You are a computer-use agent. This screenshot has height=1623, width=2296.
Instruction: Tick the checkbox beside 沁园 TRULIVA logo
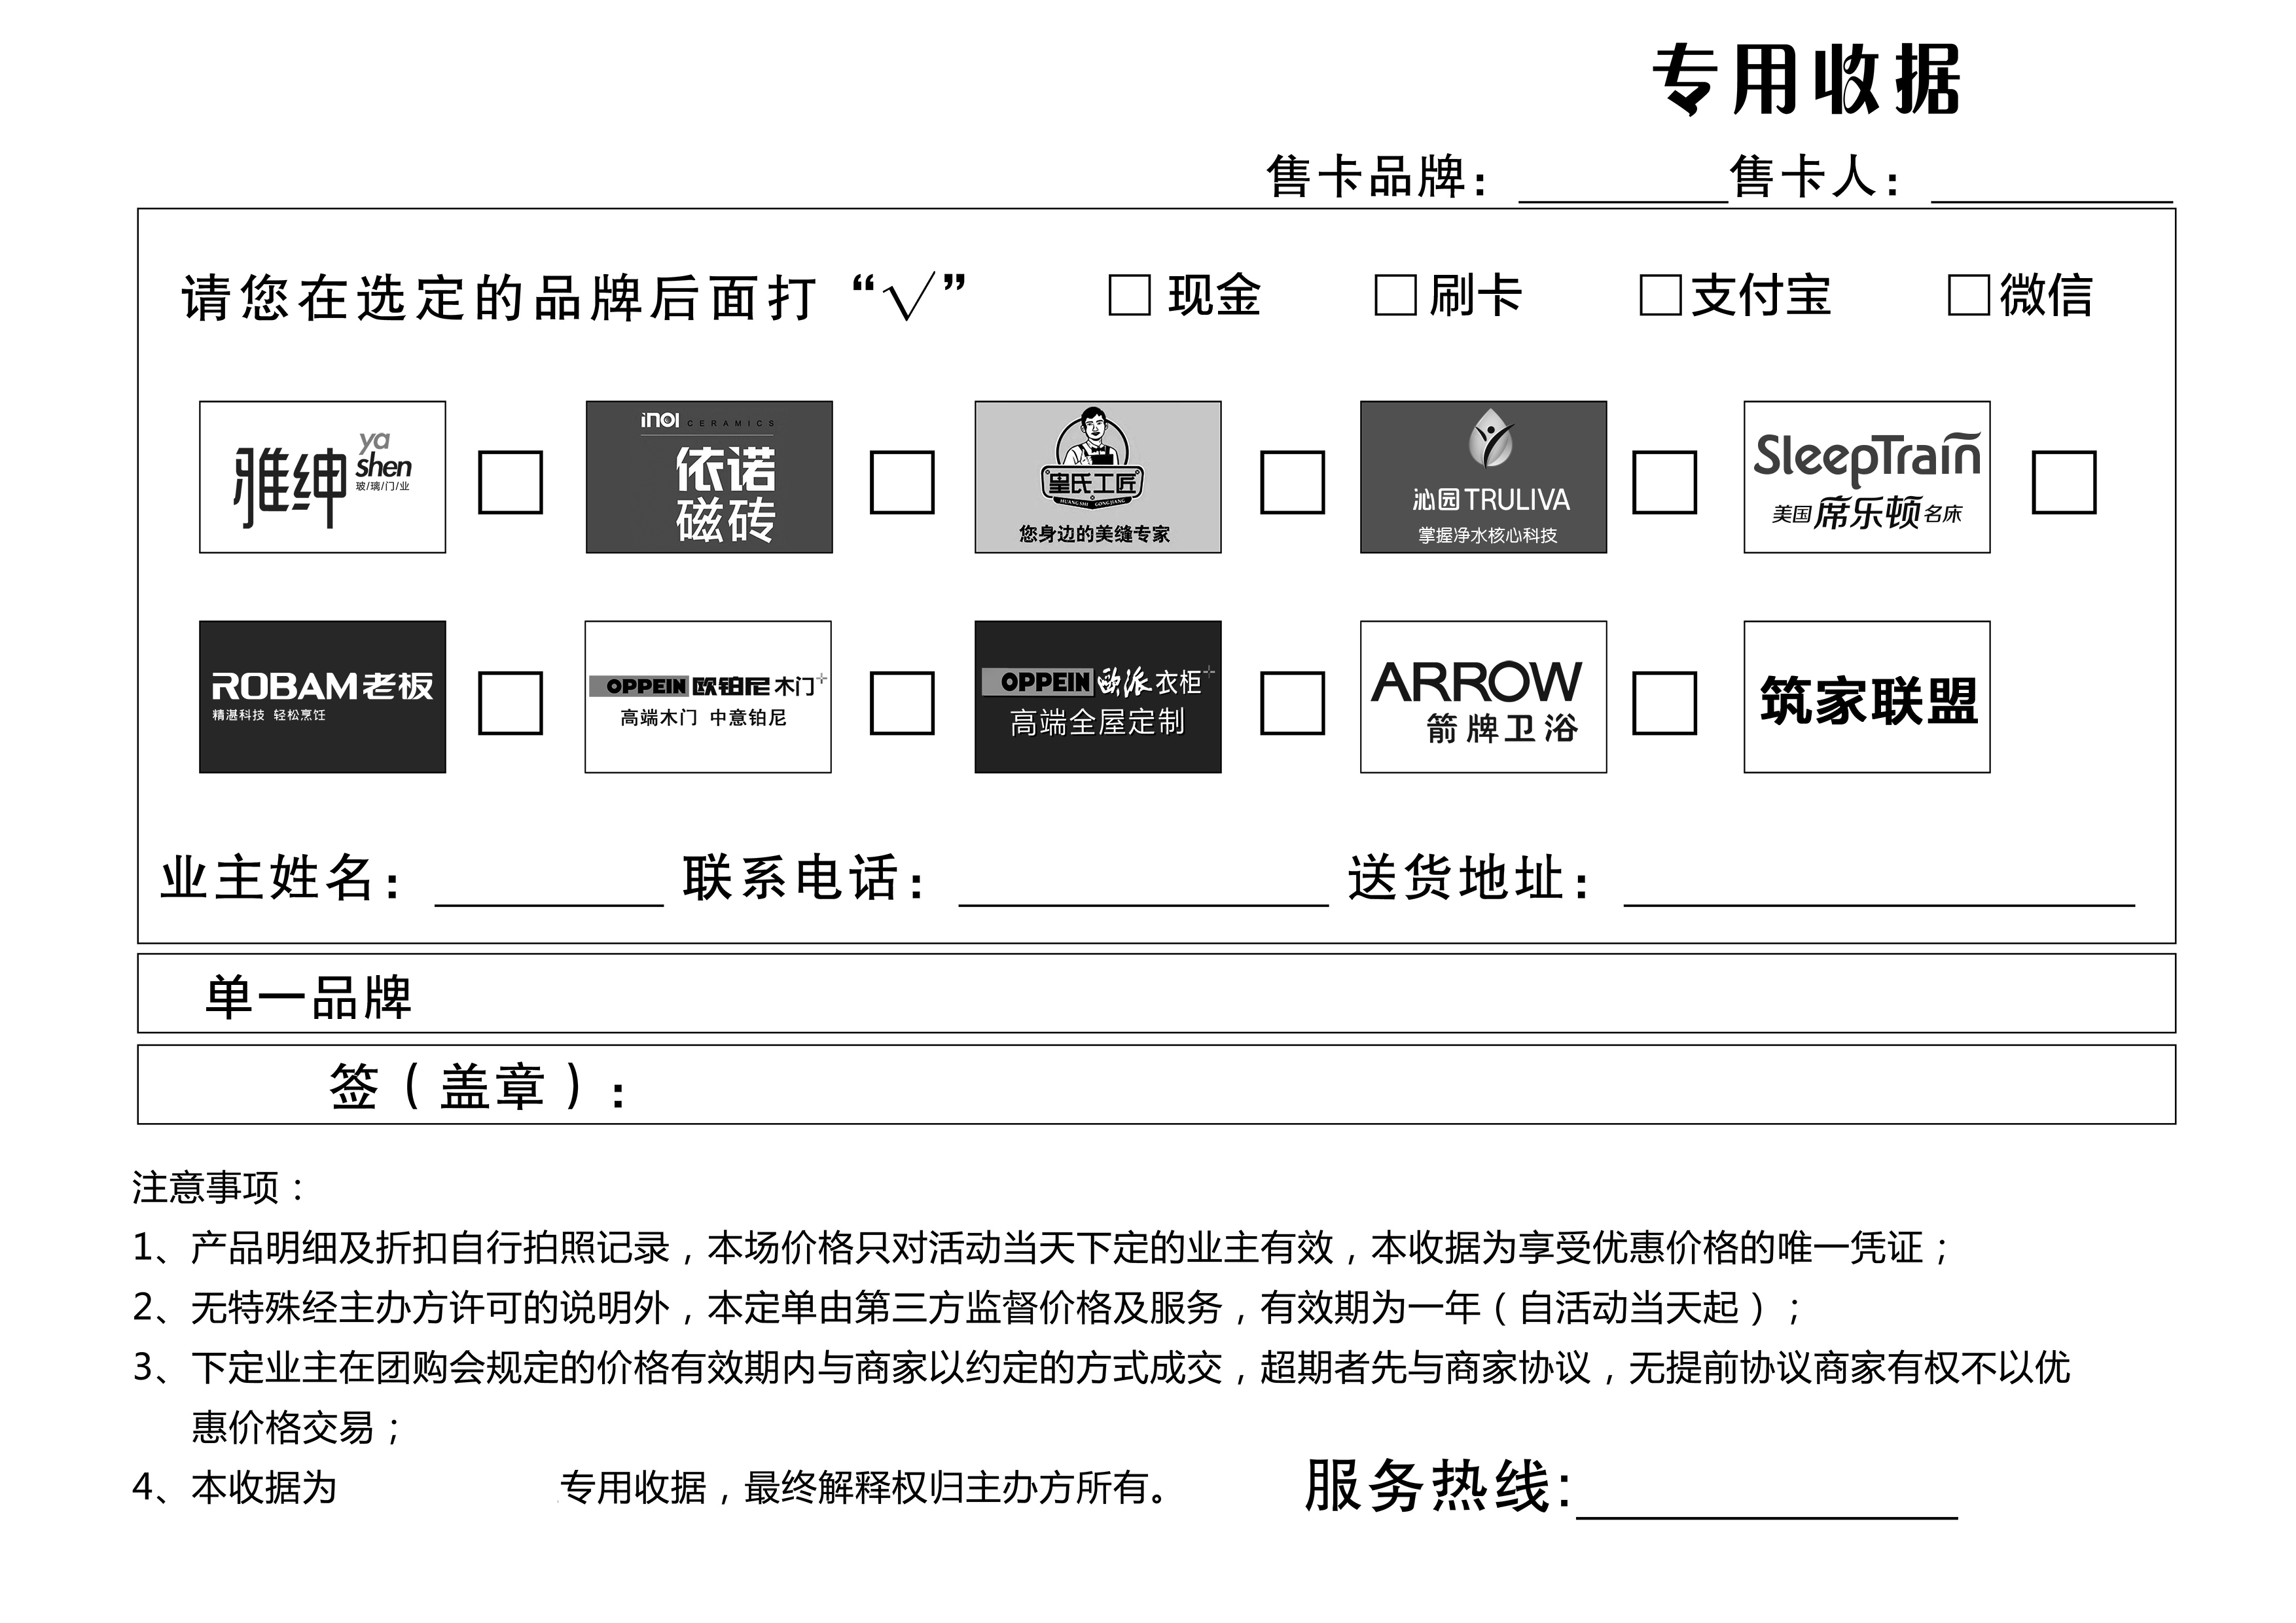1664,482
